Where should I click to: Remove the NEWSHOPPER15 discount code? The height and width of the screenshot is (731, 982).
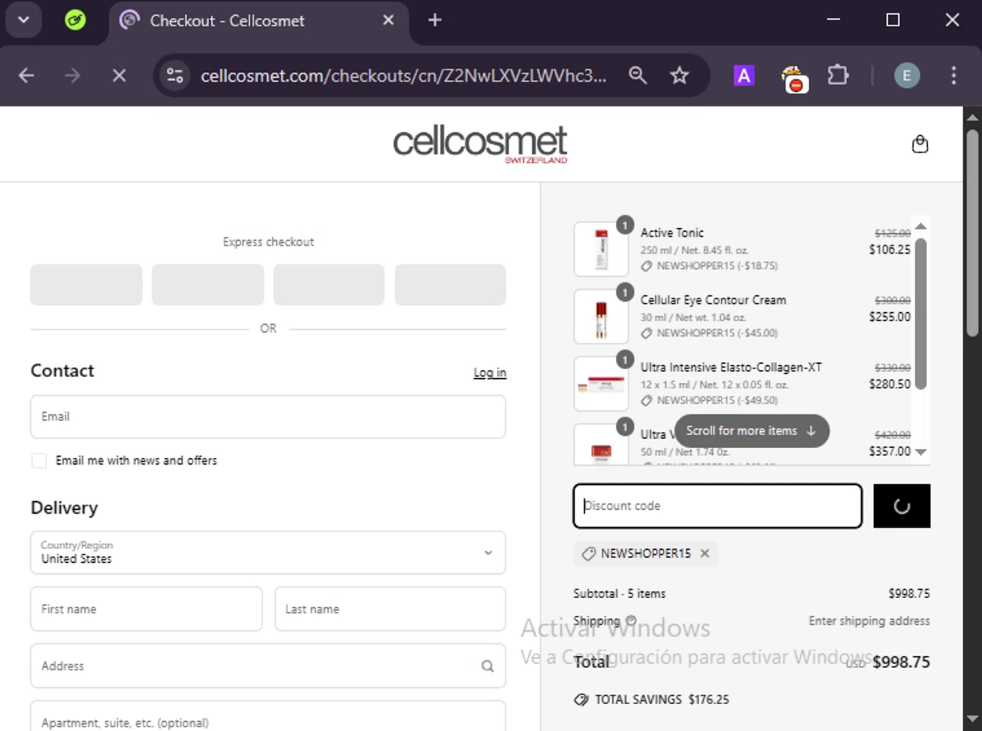tap(704, 554)
